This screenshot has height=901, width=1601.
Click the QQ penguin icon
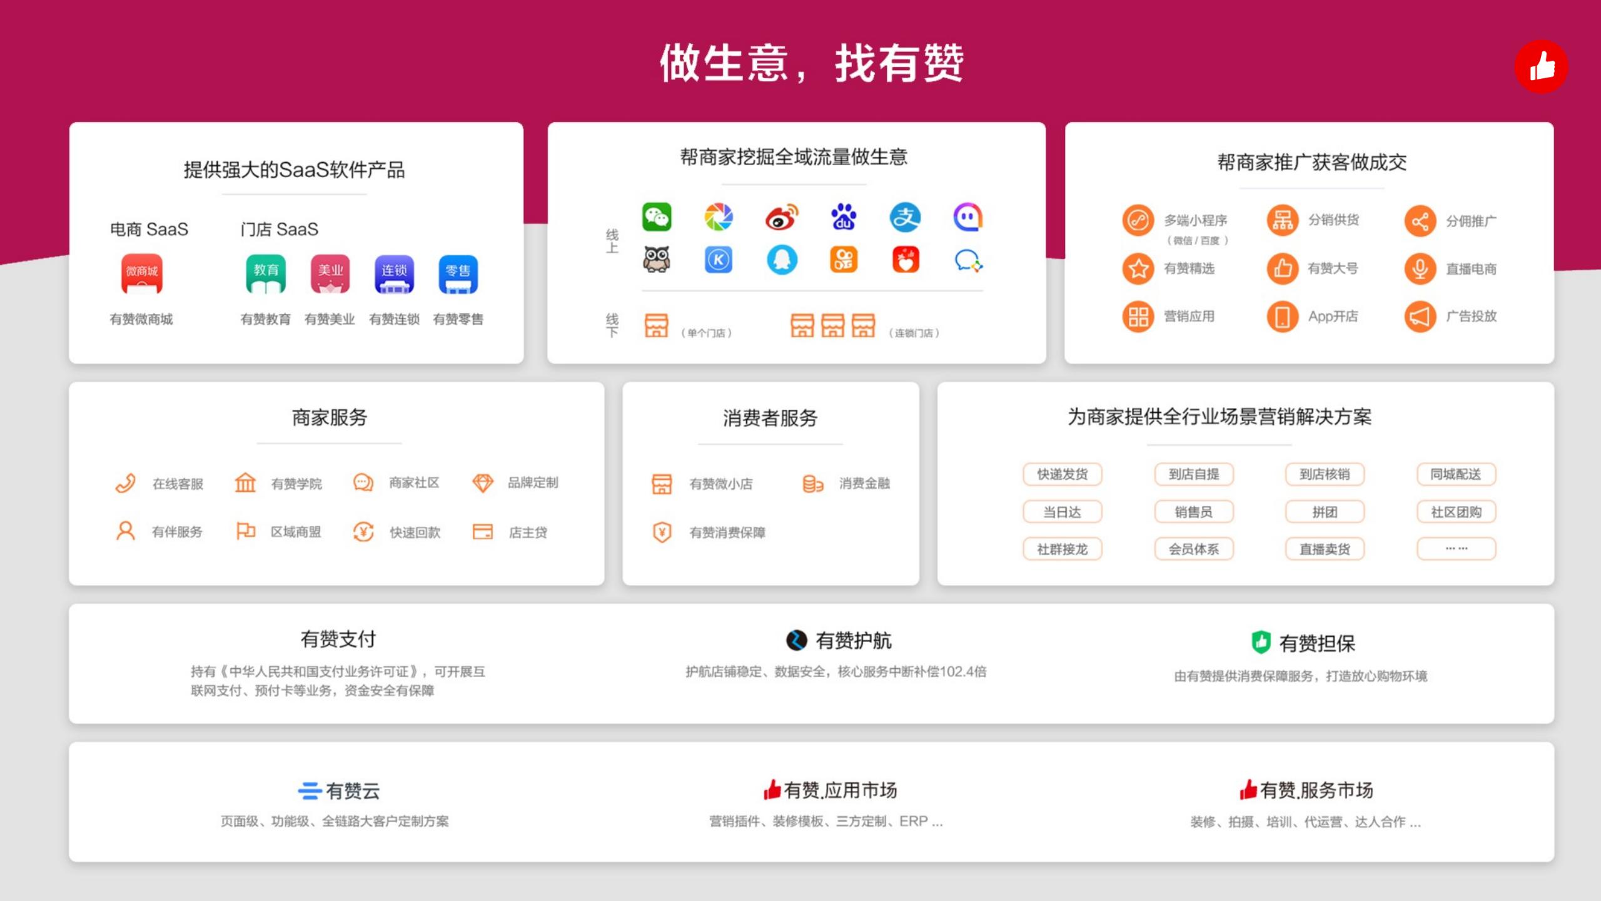(x=782, y=260)
